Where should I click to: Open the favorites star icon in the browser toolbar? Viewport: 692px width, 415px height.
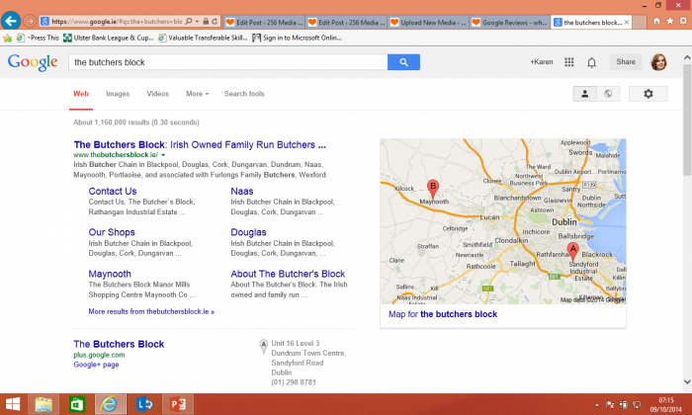click(670, 21)
